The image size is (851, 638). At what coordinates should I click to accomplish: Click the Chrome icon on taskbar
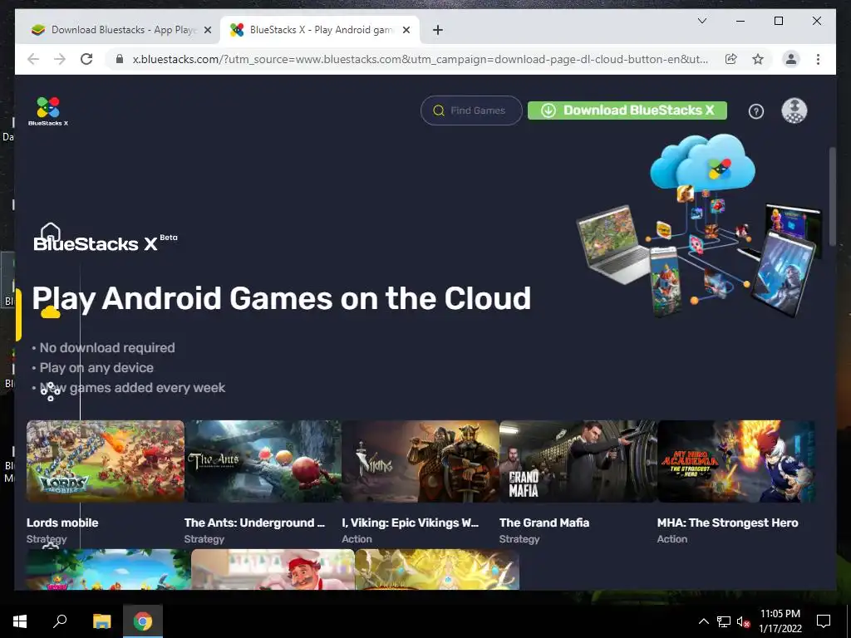coord(143,621)
